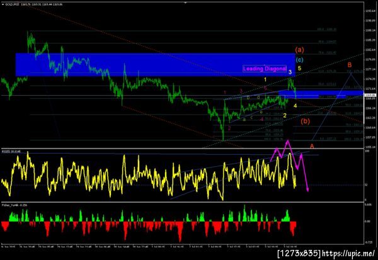Select the orange 'A' projection label

[312, 146]
